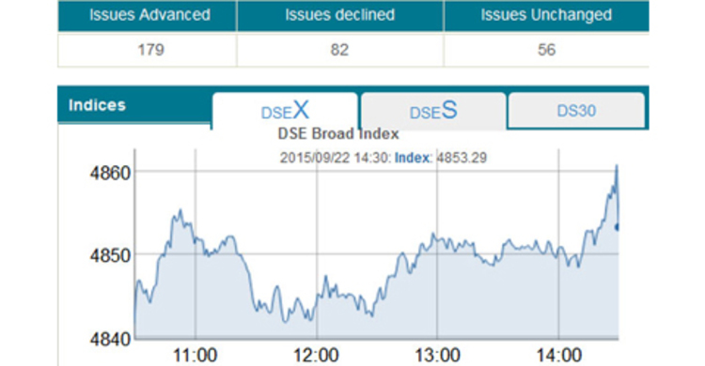Screen dimensions: 705x366
Task: Click the Issues declined column header
Action: 340,15
